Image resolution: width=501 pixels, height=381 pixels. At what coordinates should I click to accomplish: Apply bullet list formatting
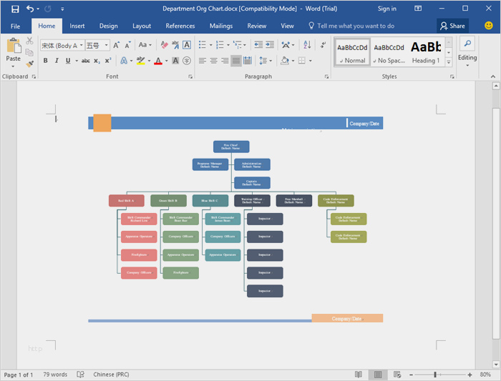[203, 45]
